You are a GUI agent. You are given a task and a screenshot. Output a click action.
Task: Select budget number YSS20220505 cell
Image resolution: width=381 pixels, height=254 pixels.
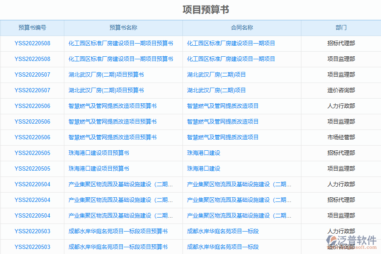[x=32, y=153]
